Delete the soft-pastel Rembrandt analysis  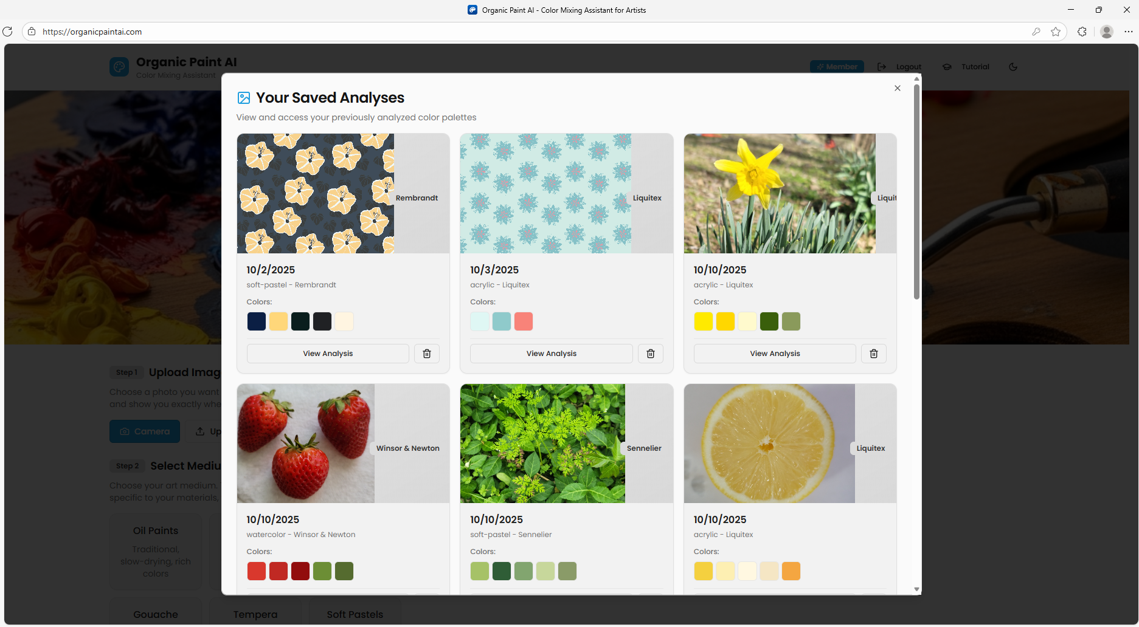coord(426,353)
